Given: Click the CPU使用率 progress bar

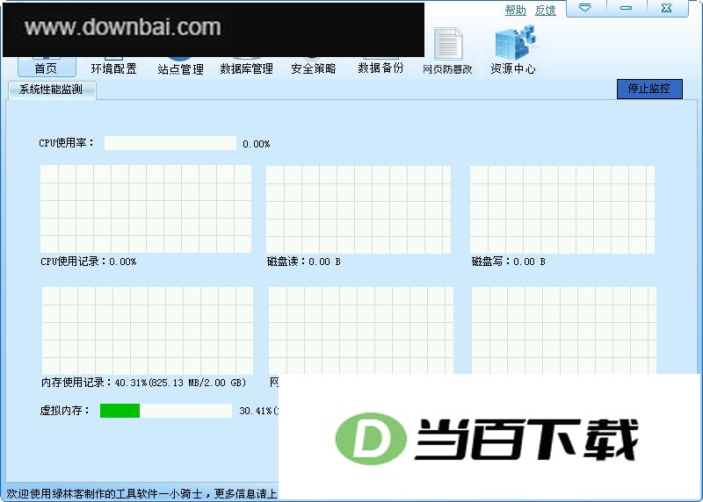Looking at the screenshot, I should click(x=170, y=143).
